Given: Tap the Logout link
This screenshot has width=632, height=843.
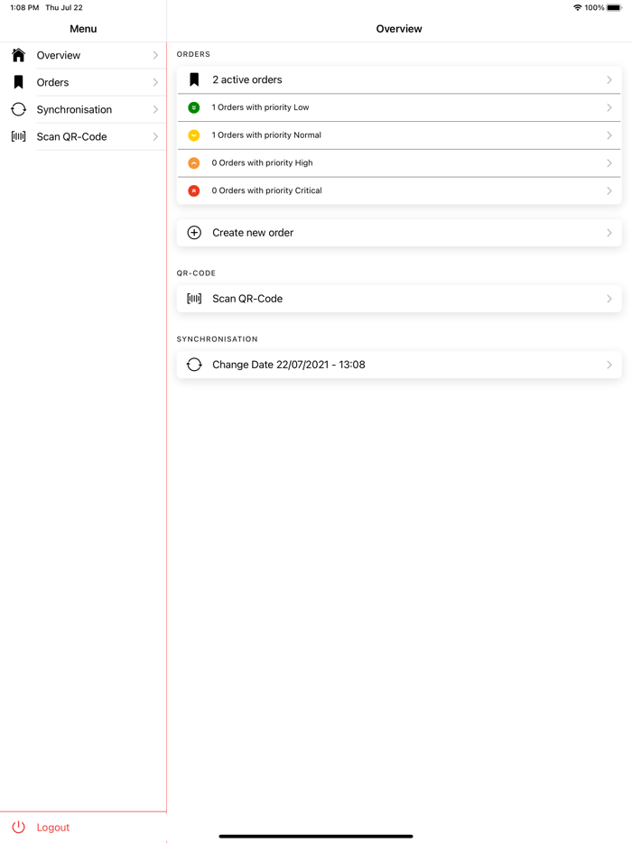Looking at the screenshot, I should point(53,827).
